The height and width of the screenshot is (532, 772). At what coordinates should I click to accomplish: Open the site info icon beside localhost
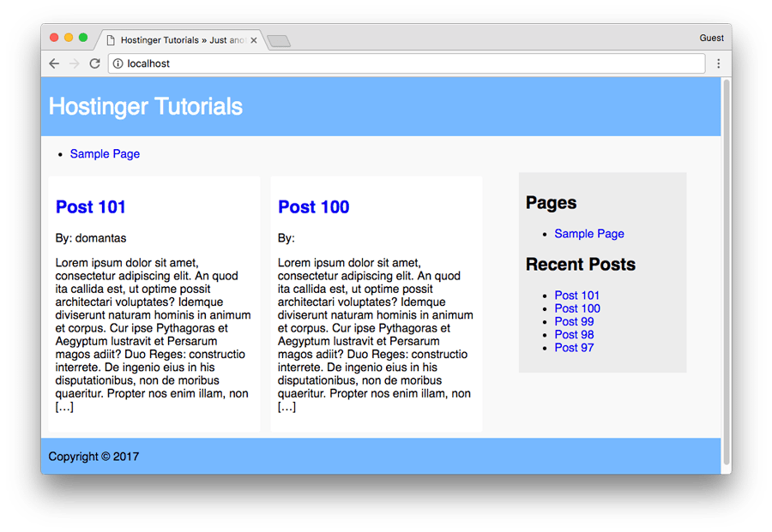pos(118,63)
